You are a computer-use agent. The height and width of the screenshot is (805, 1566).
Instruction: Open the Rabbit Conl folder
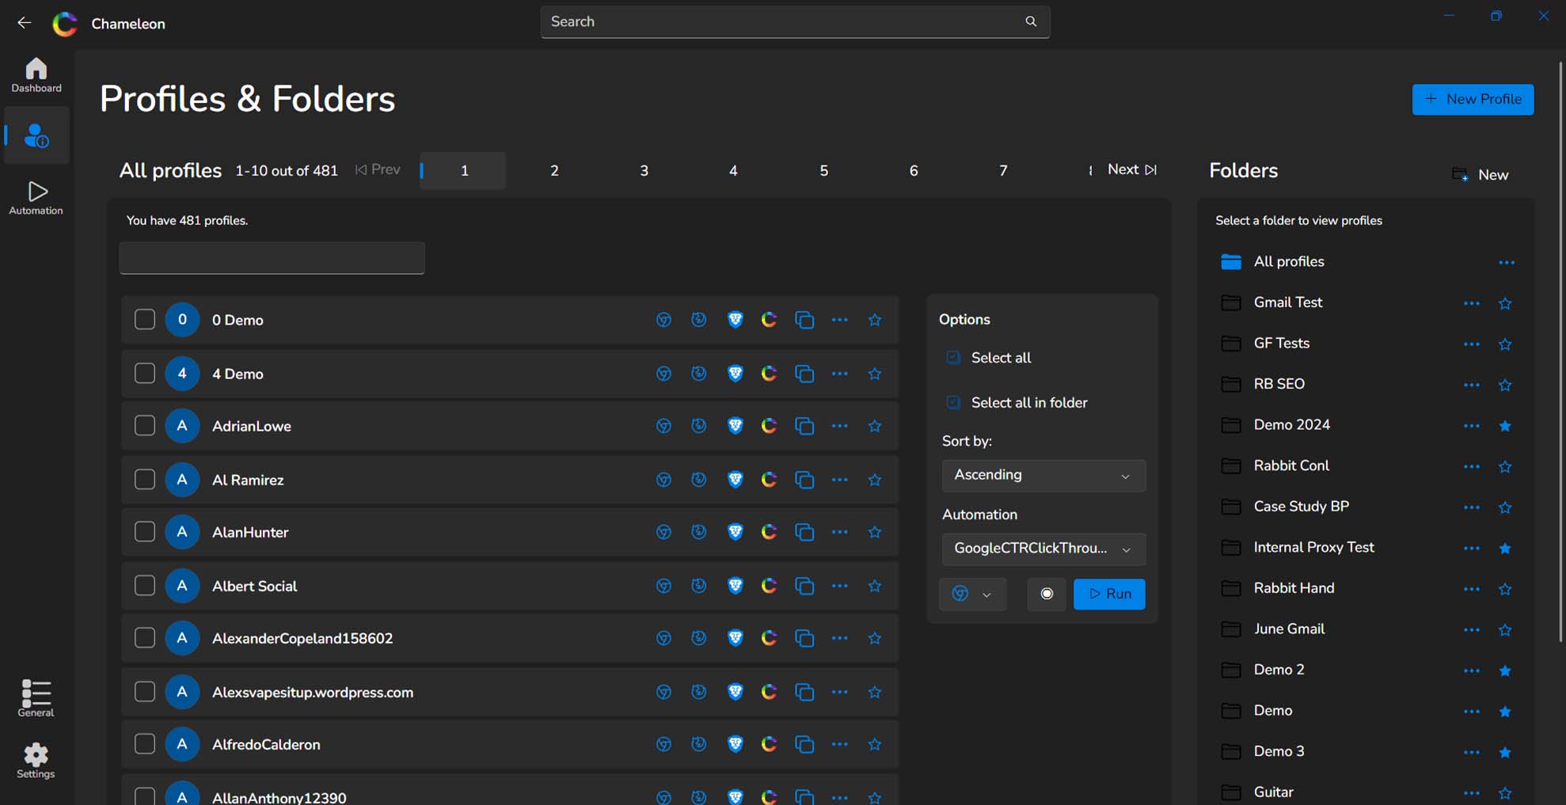pos(1291,465)
